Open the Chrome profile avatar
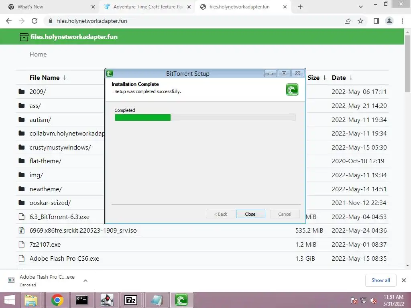Screen dimensions: 411x308 click(389, 21)
